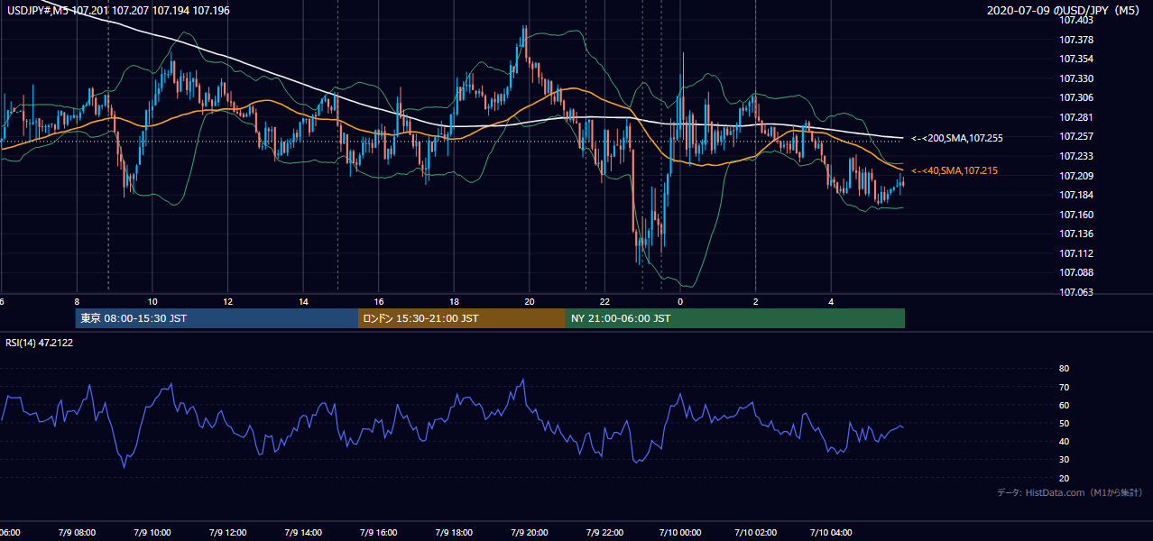Click price level 107.233 on the axis
1153x541 pixels.
click(x=1076, y=156)
